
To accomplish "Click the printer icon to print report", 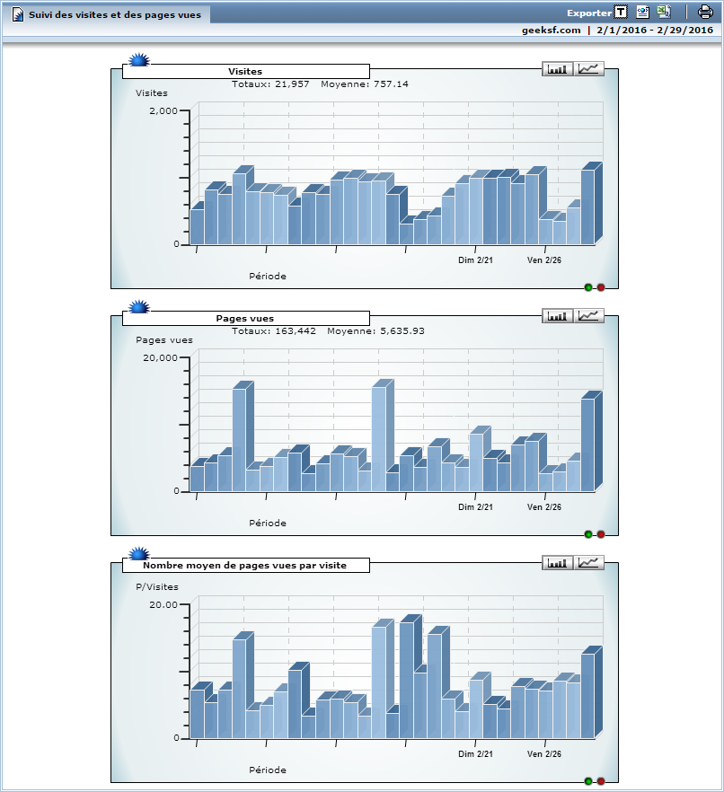I will point(705,12).
